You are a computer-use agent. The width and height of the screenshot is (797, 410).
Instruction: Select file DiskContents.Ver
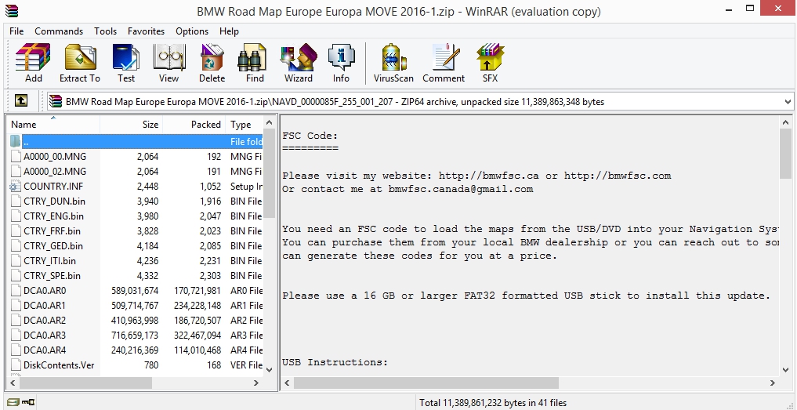pyautogui.click(x=59, y=365)
